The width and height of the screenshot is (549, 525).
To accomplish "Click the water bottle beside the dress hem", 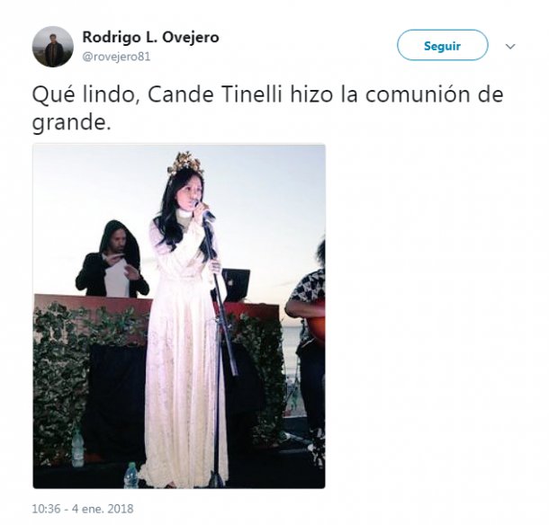I will (x=131, y=476).
